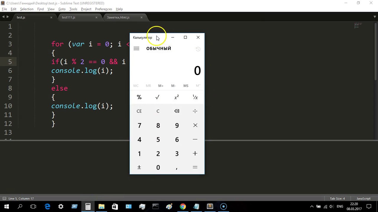Click the MS memory store key
The width and height of the screenshot is (378, 212).
[186, 86]
